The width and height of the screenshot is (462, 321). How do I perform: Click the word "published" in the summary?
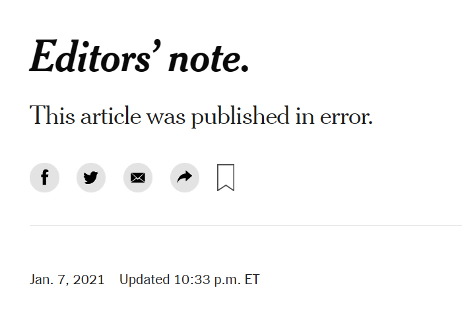pos(240,116)
